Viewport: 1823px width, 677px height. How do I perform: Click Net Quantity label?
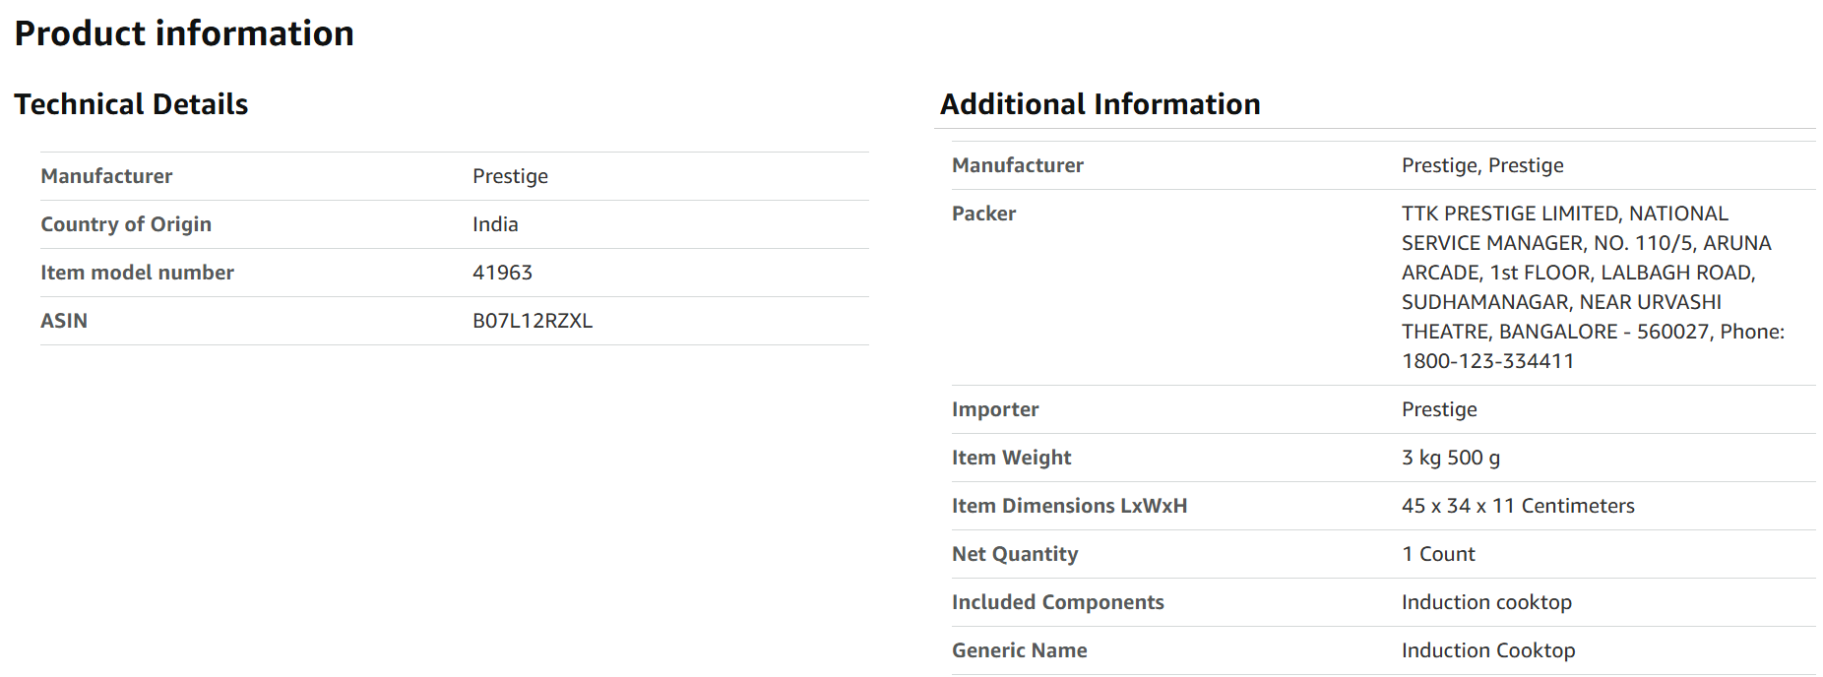[x=1015, y=554]
